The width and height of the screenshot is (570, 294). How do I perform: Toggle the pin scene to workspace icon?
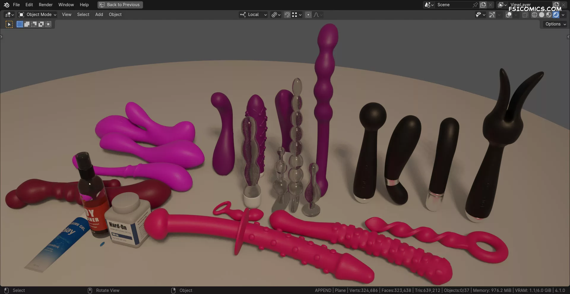(x=475, y=5)
